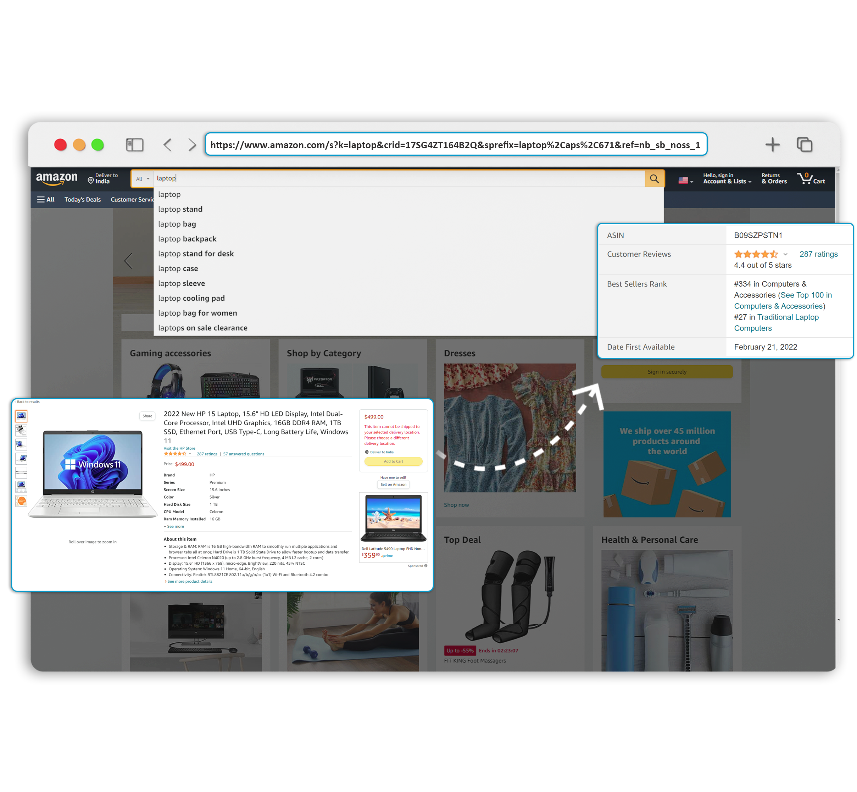Click the star rating under Visit the HP Store

point(175,453)
